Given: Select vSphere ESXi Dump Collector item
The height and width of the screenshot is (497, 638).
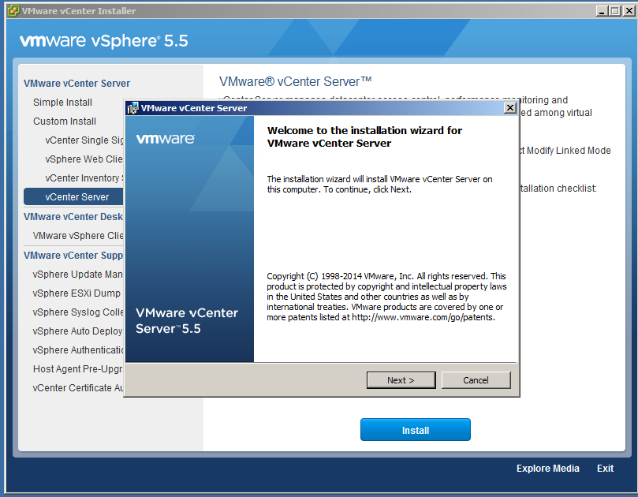Looking at the screenshot, I should [78, 293].
